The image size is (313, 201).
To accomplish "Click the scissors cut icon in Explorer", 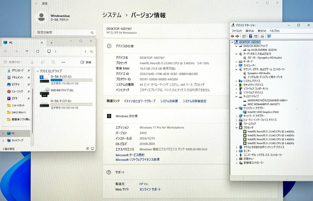I will coord(32,62).
